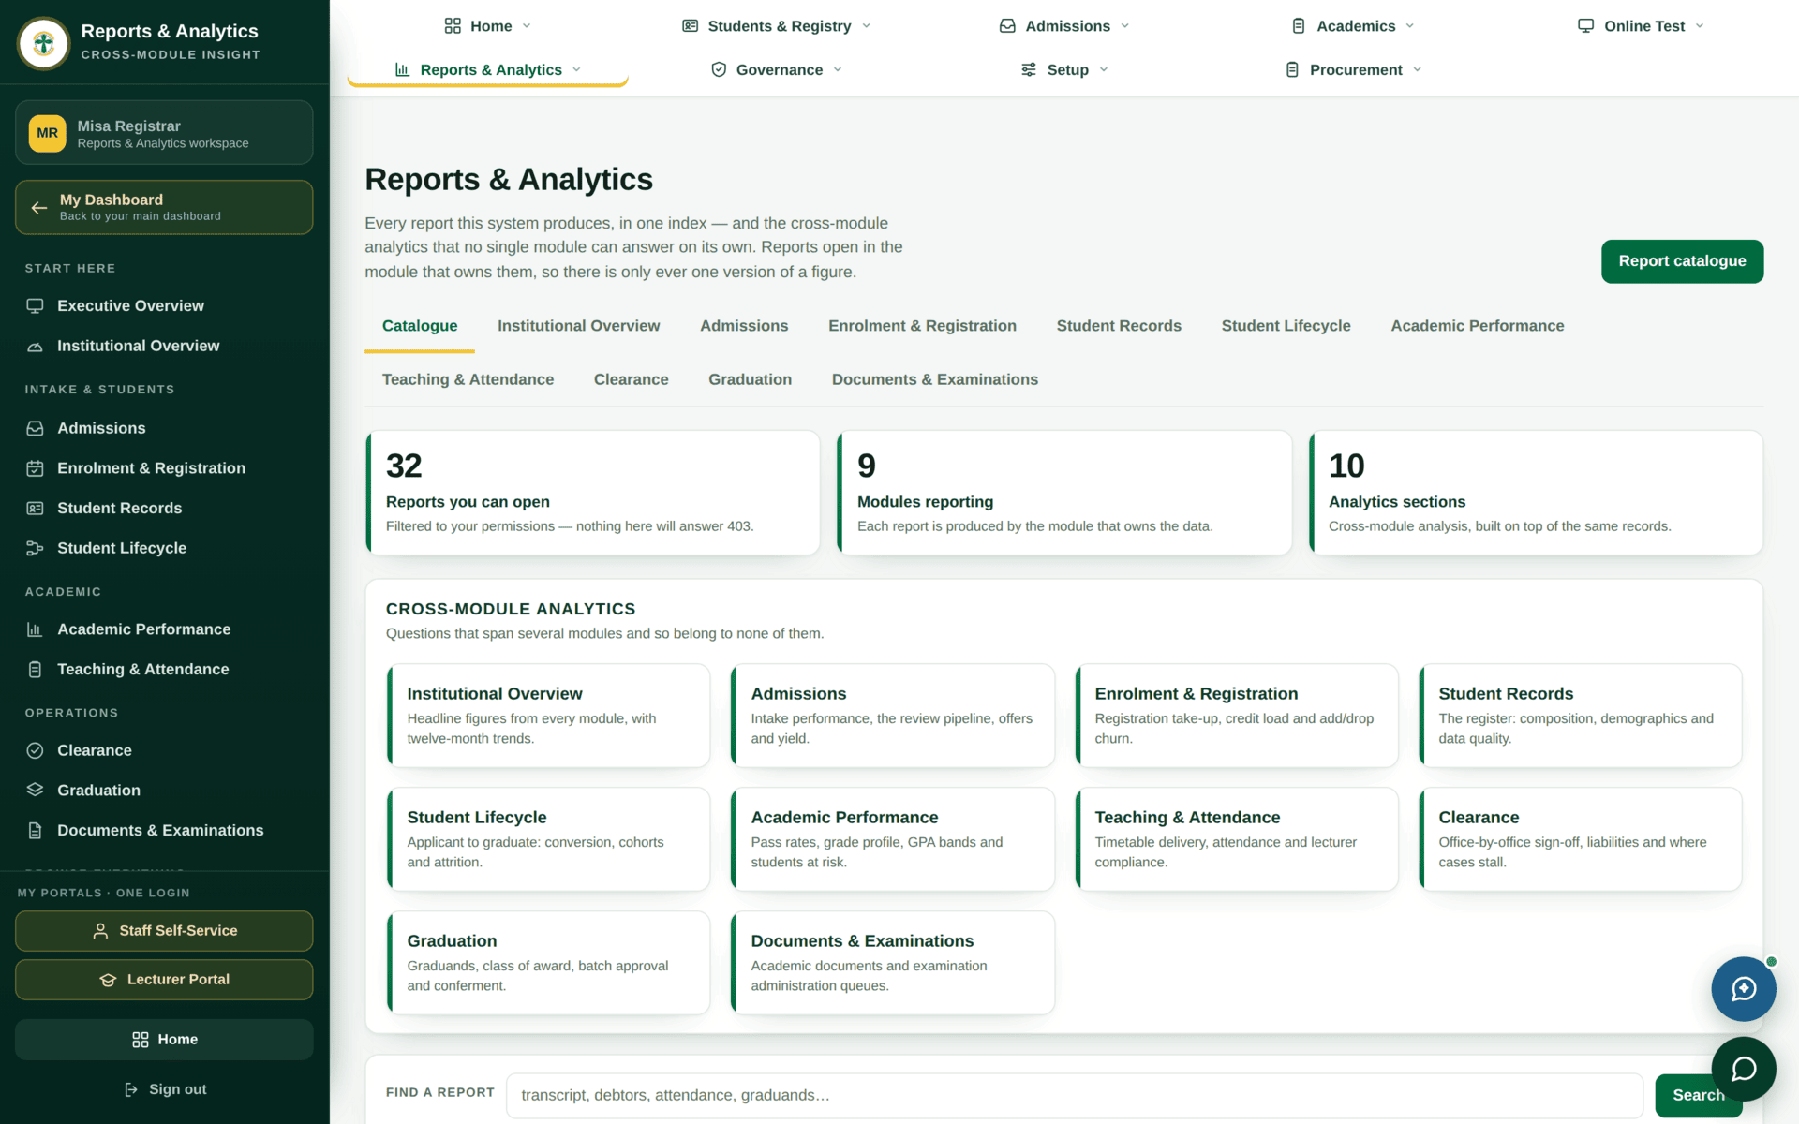Click the 32 Reports you can open card
Viewport: 1799px width, 1124px height.
[x=592, y=493]
